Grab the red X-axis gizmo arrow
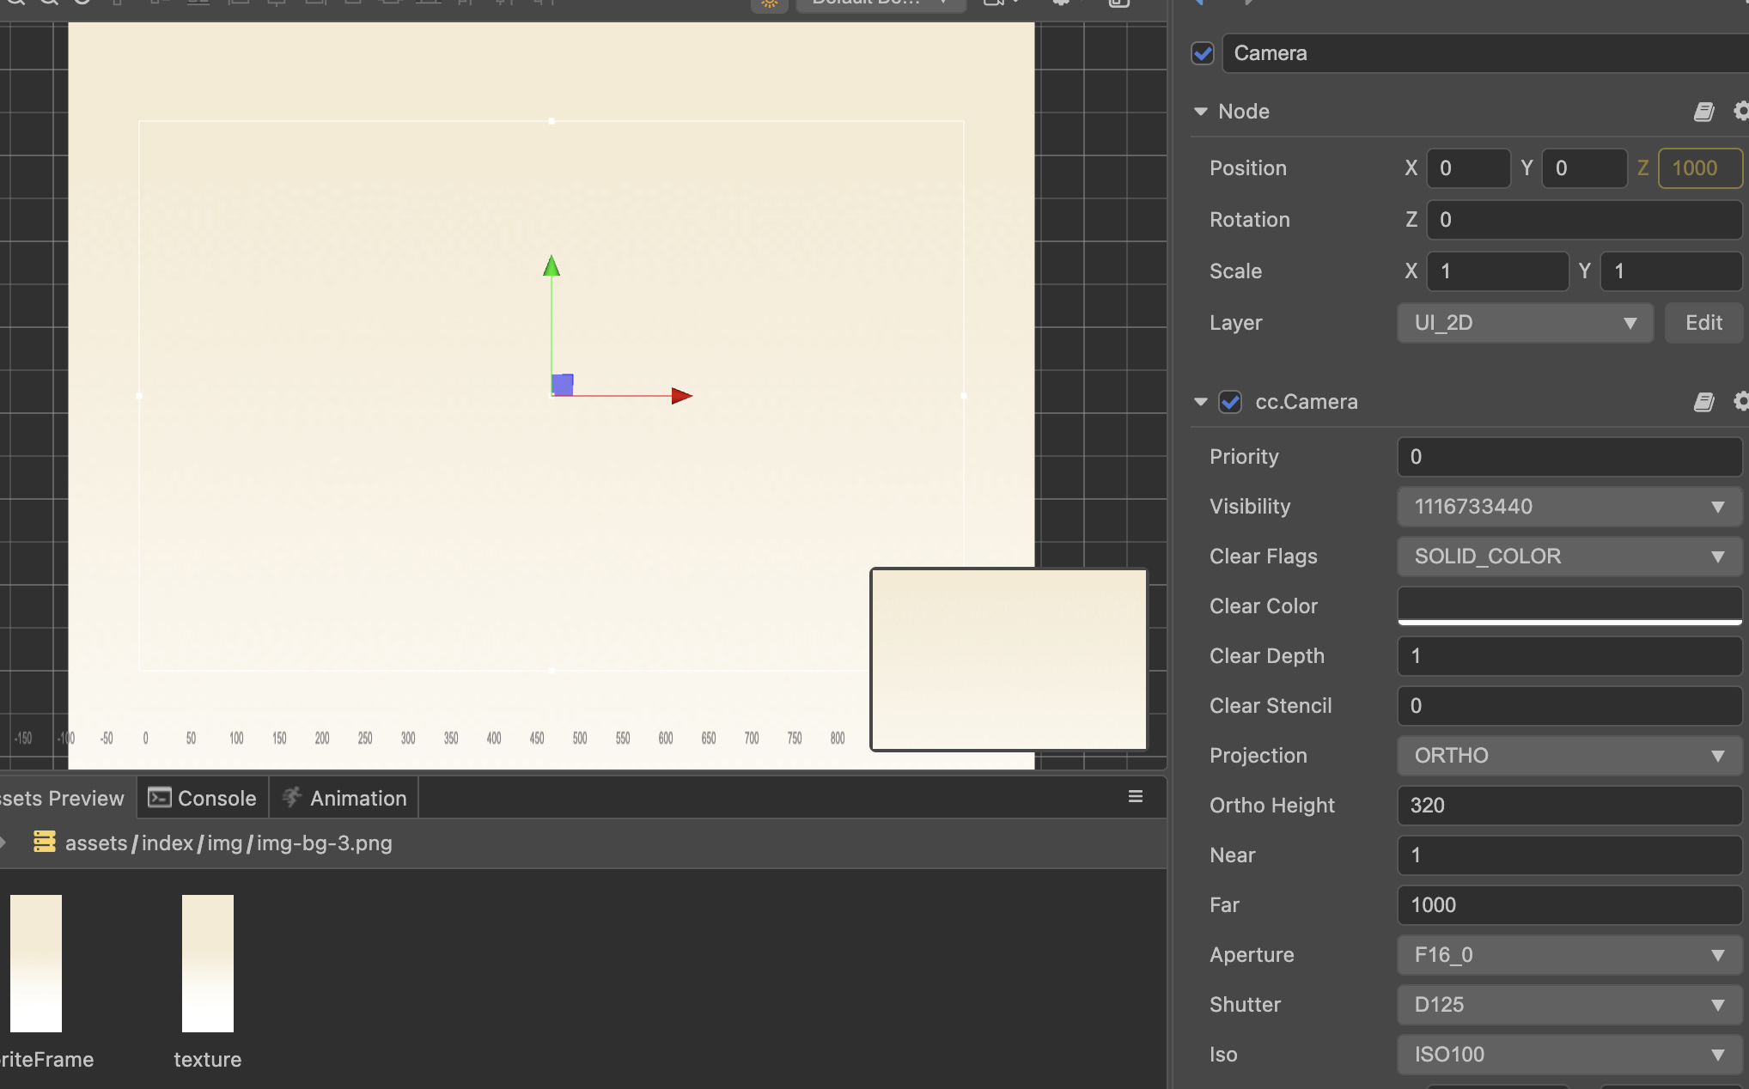The width and height of the screenshot is (1749, 1089). pyautogui.click(x=681, y=396)
